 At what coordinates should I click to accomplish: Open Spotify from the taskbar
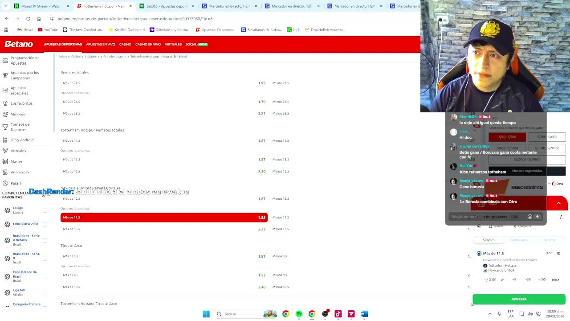point(299,314)
